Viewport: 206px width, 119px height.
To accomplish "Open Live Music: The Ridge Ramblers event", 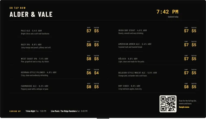I will (69, 111).
